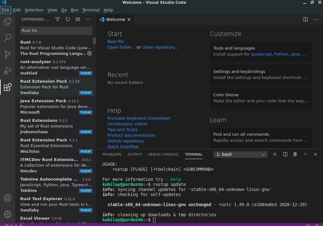323x226 pixels.
Task: Switch to the Problems panel tab
Action: (112, 154)
